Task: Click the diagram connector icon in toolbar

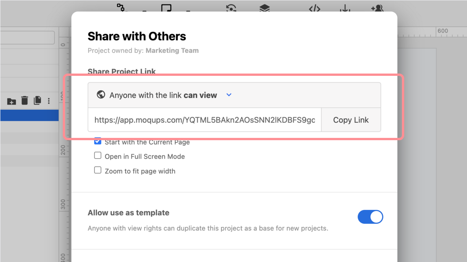Action: tap(121, 7)
